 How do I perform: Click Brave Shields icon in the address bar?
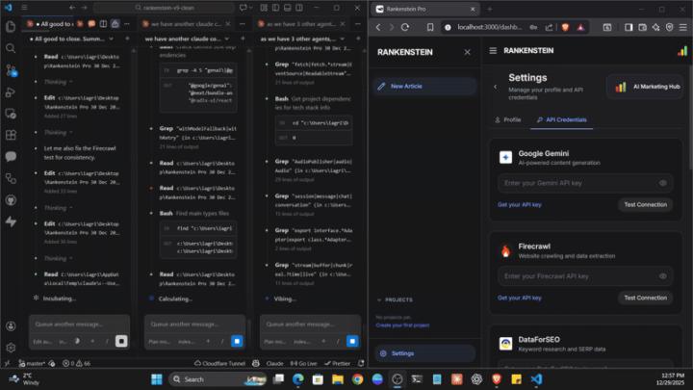pyautogui.click(x=565, y=27)
